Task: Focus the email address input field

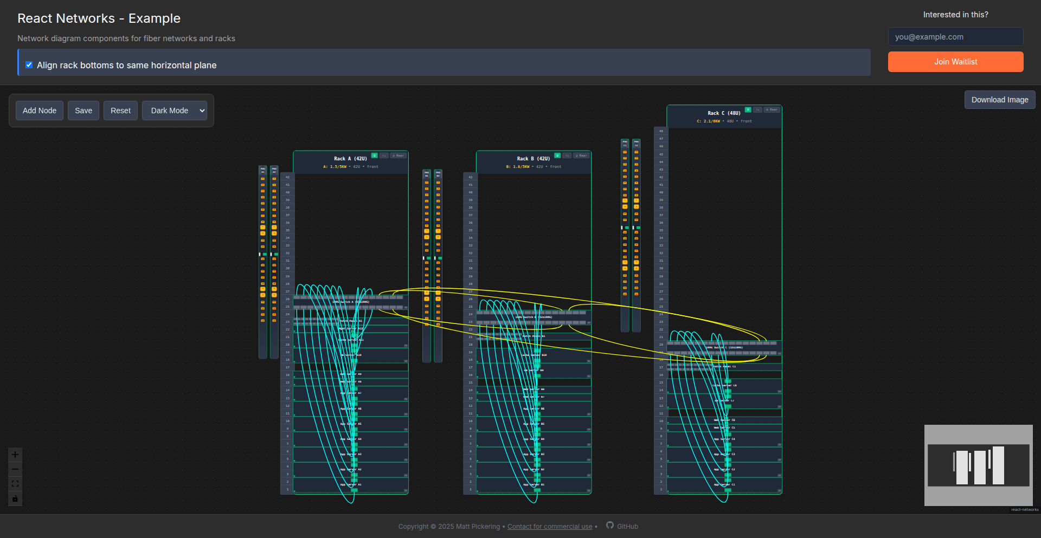Action: [x=955, y=37]
